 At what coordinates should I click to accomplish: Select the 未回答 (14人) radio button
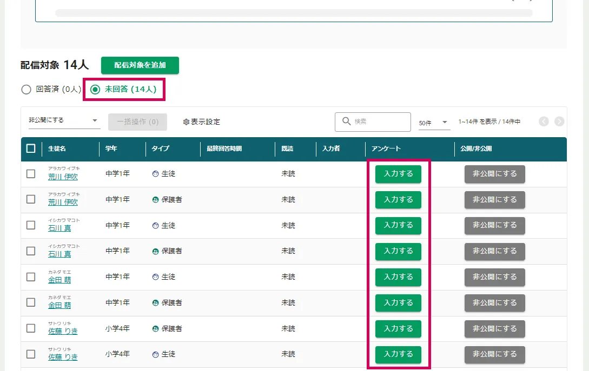95,90
